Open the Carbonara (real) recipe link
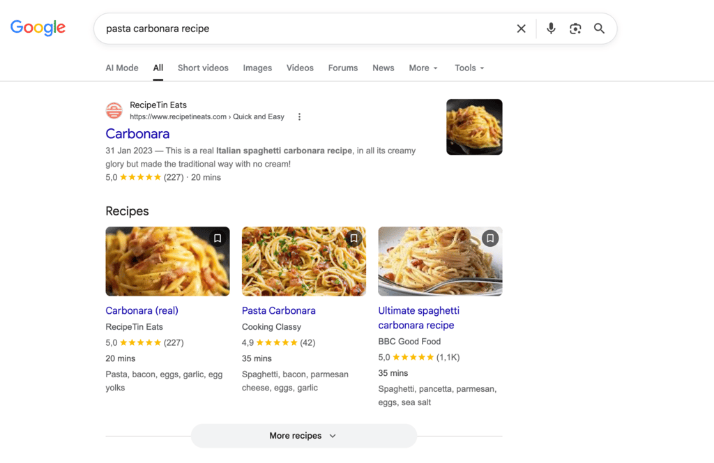The image size is (714, 463). (142, 310)
